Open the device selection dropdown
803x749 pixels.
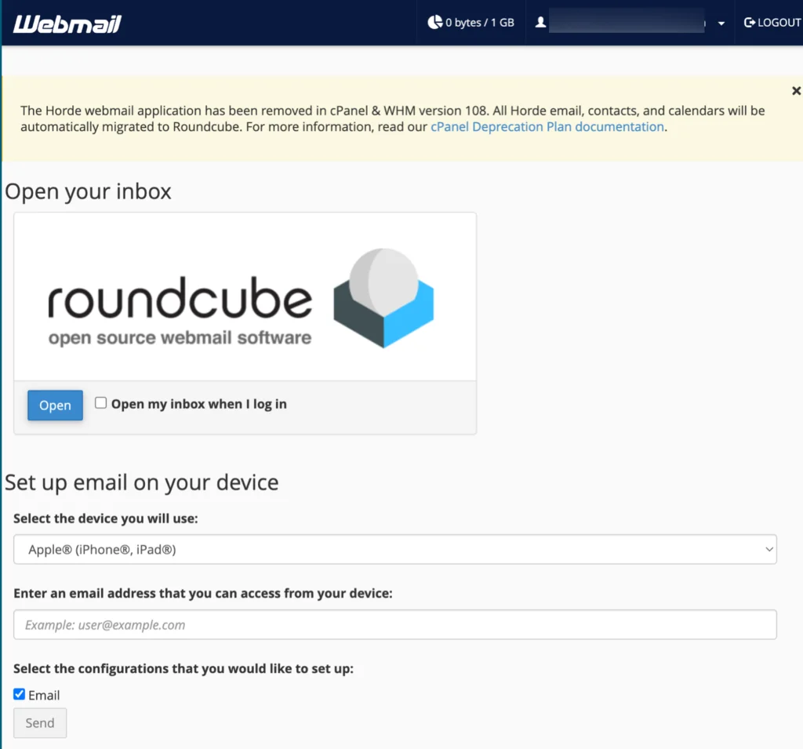pos(395,549)
